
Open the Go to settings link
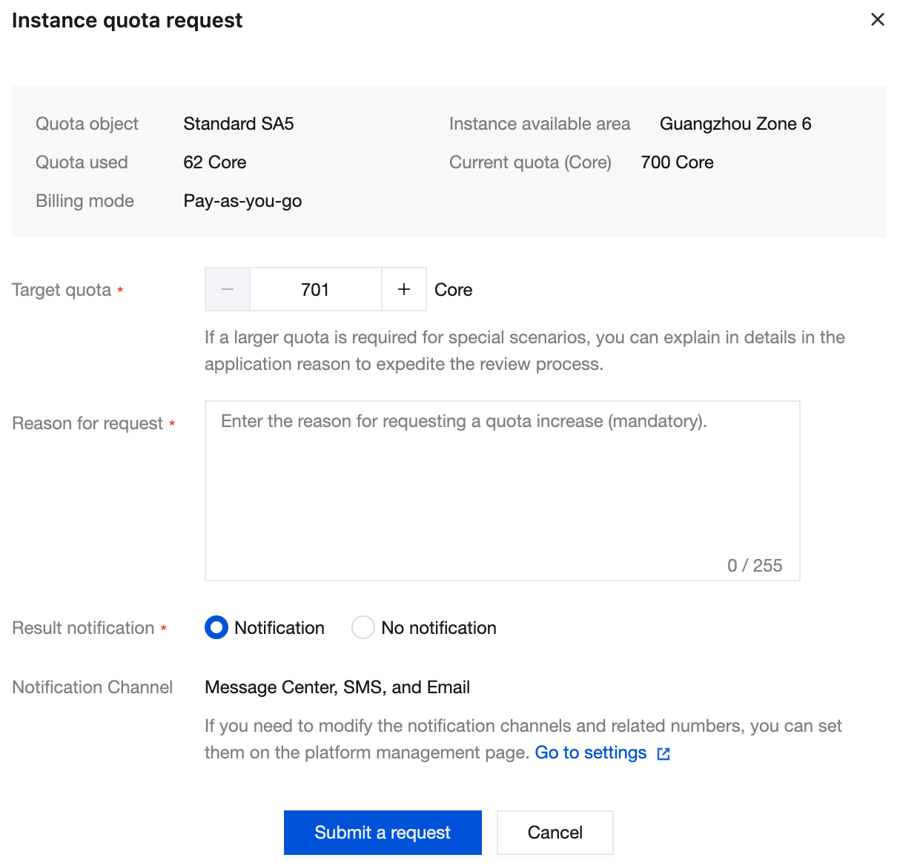pos(590,753)
